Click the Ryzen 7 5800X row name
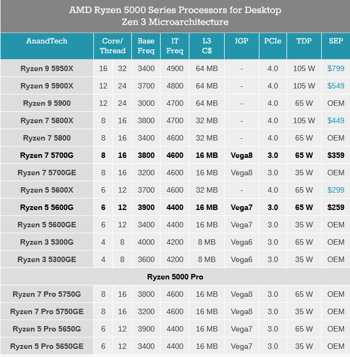This screenshot has width=350, height=357. pyautogui.click(x=47, y=120)
